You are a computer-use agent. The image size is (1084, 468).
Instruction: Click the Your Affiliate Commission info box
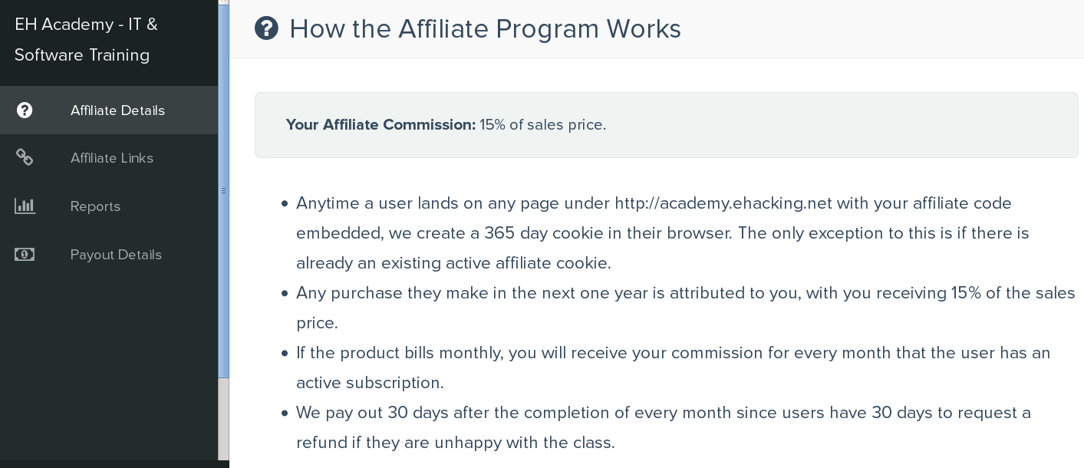[666, 125]
